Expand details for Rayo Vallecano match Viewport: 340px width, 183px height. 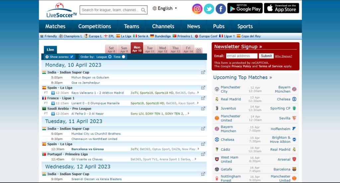click(x=53, y=93)
